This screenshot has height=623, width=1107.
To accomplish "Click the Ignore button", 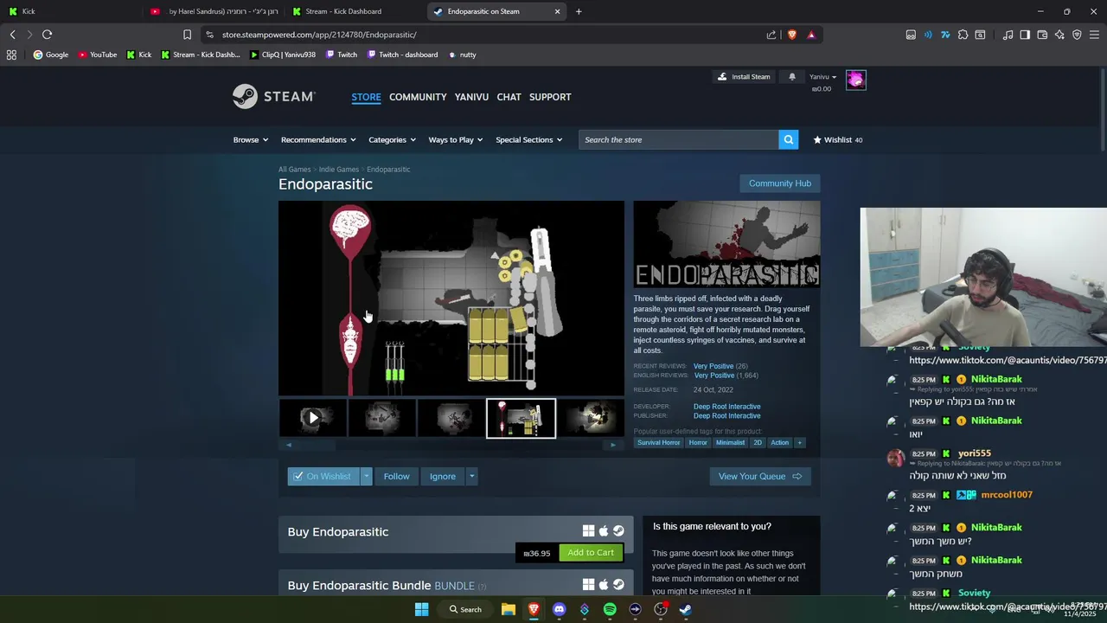I will [442, 476].
